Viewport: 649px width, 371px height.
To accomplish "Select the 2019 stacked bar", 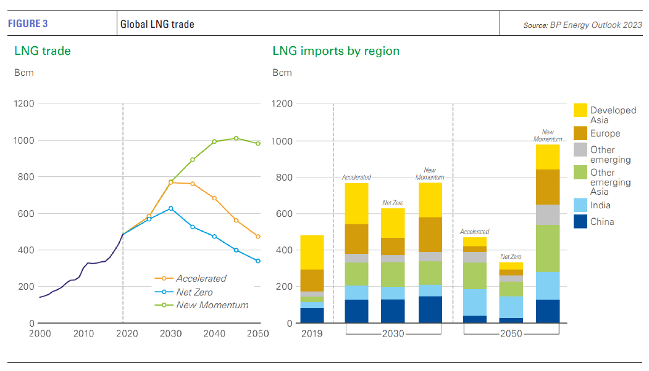I will (312, 279).
